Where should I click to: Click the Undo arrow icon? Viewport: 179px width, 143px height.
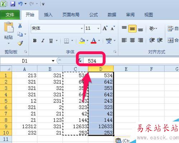tap(20, 4)
